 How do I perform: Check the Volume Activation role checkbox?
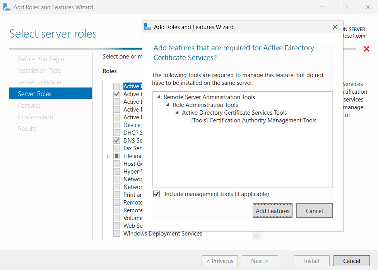coord(117,218)
